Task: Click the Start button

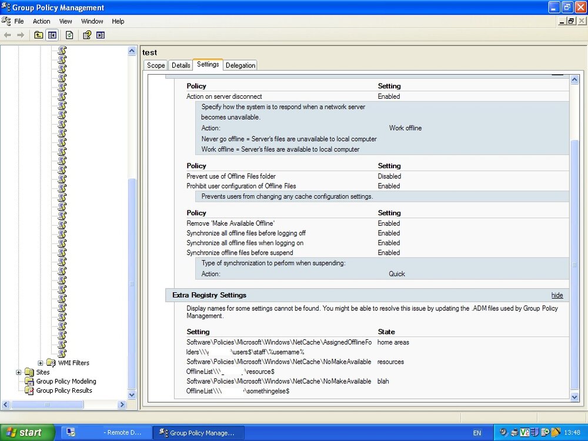Action: 28,432
